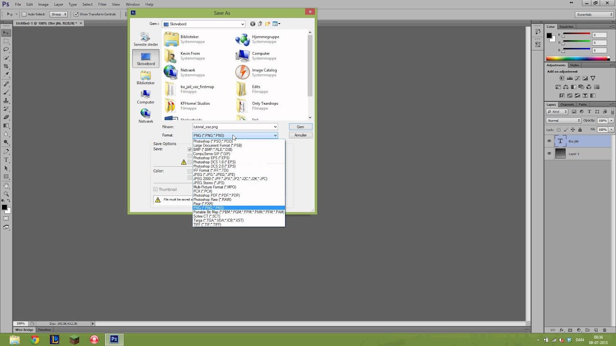616x346 pixels.
Task: Click the Filnavn filename input field
Action: point(235,127)
